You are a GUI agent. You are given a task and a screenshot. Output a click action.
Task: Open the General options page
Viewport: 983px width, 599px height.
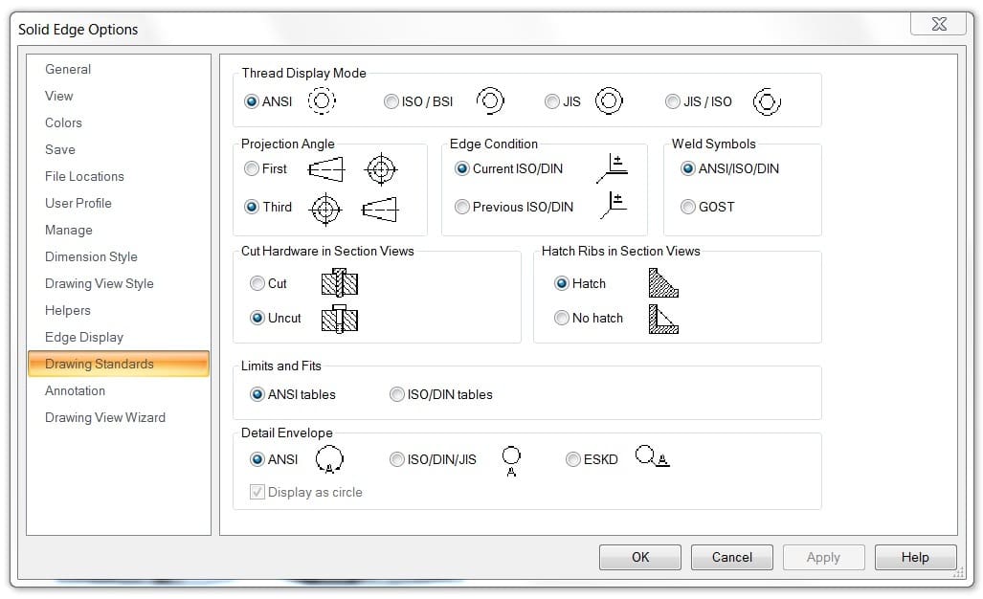pyautogui.click(x=68, y=69)
